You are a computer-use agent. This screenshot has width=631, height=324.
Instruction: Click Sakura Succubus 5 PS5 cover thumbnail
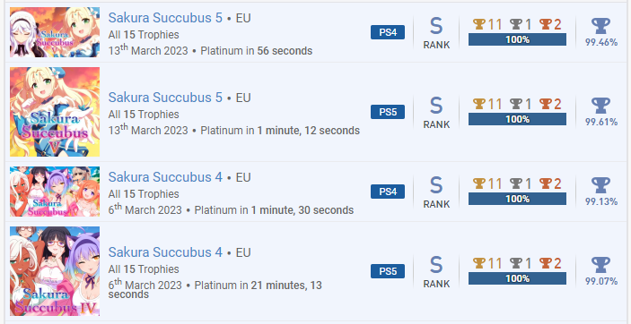coord(55,112)
